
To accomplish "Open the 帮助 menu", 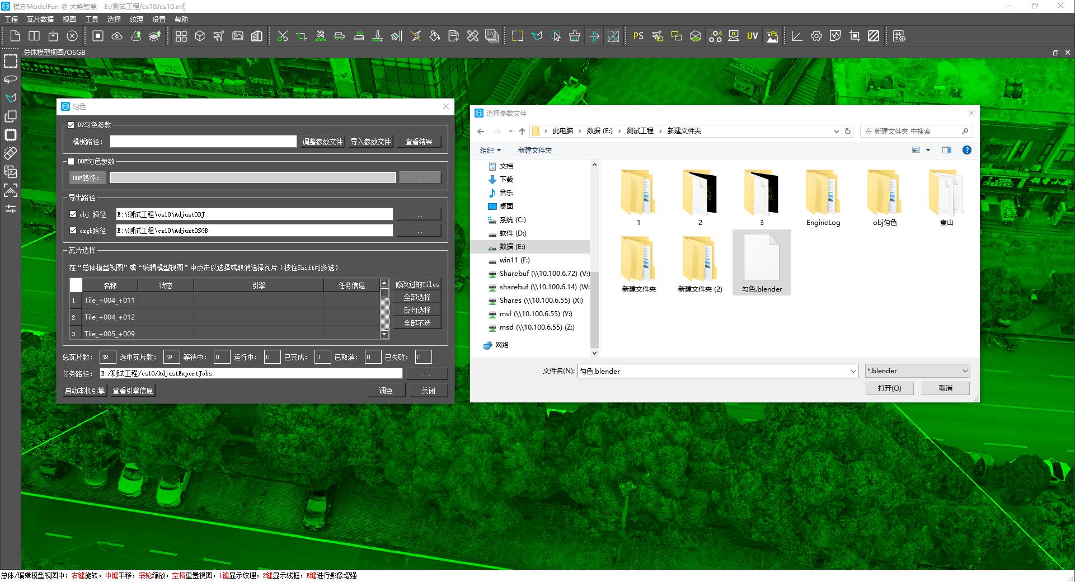I will [181, 19].
